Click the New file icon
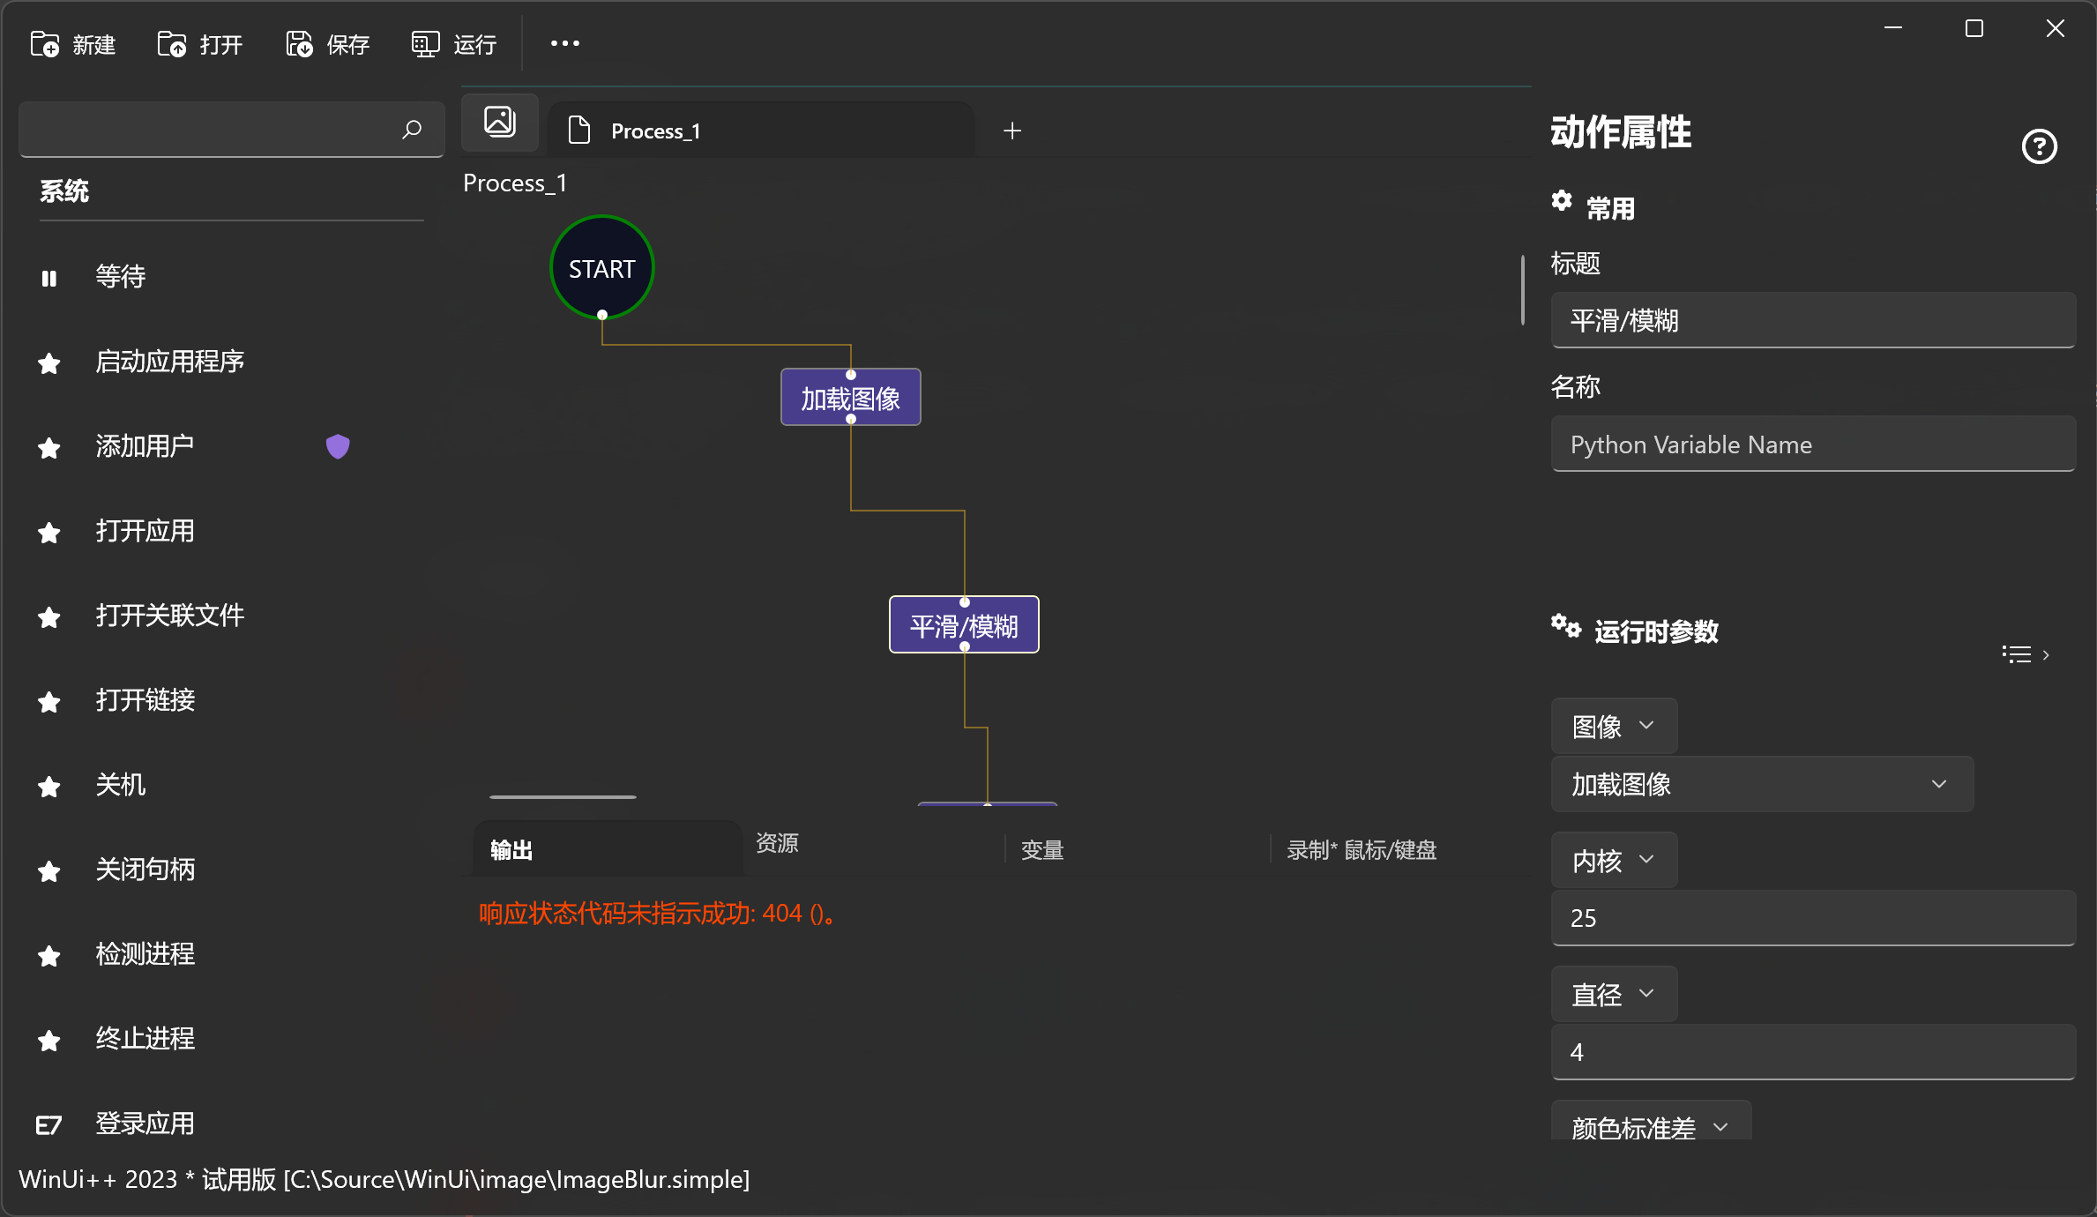Viewport: 2097px width, 1217px height. click(x=44, y=44)
